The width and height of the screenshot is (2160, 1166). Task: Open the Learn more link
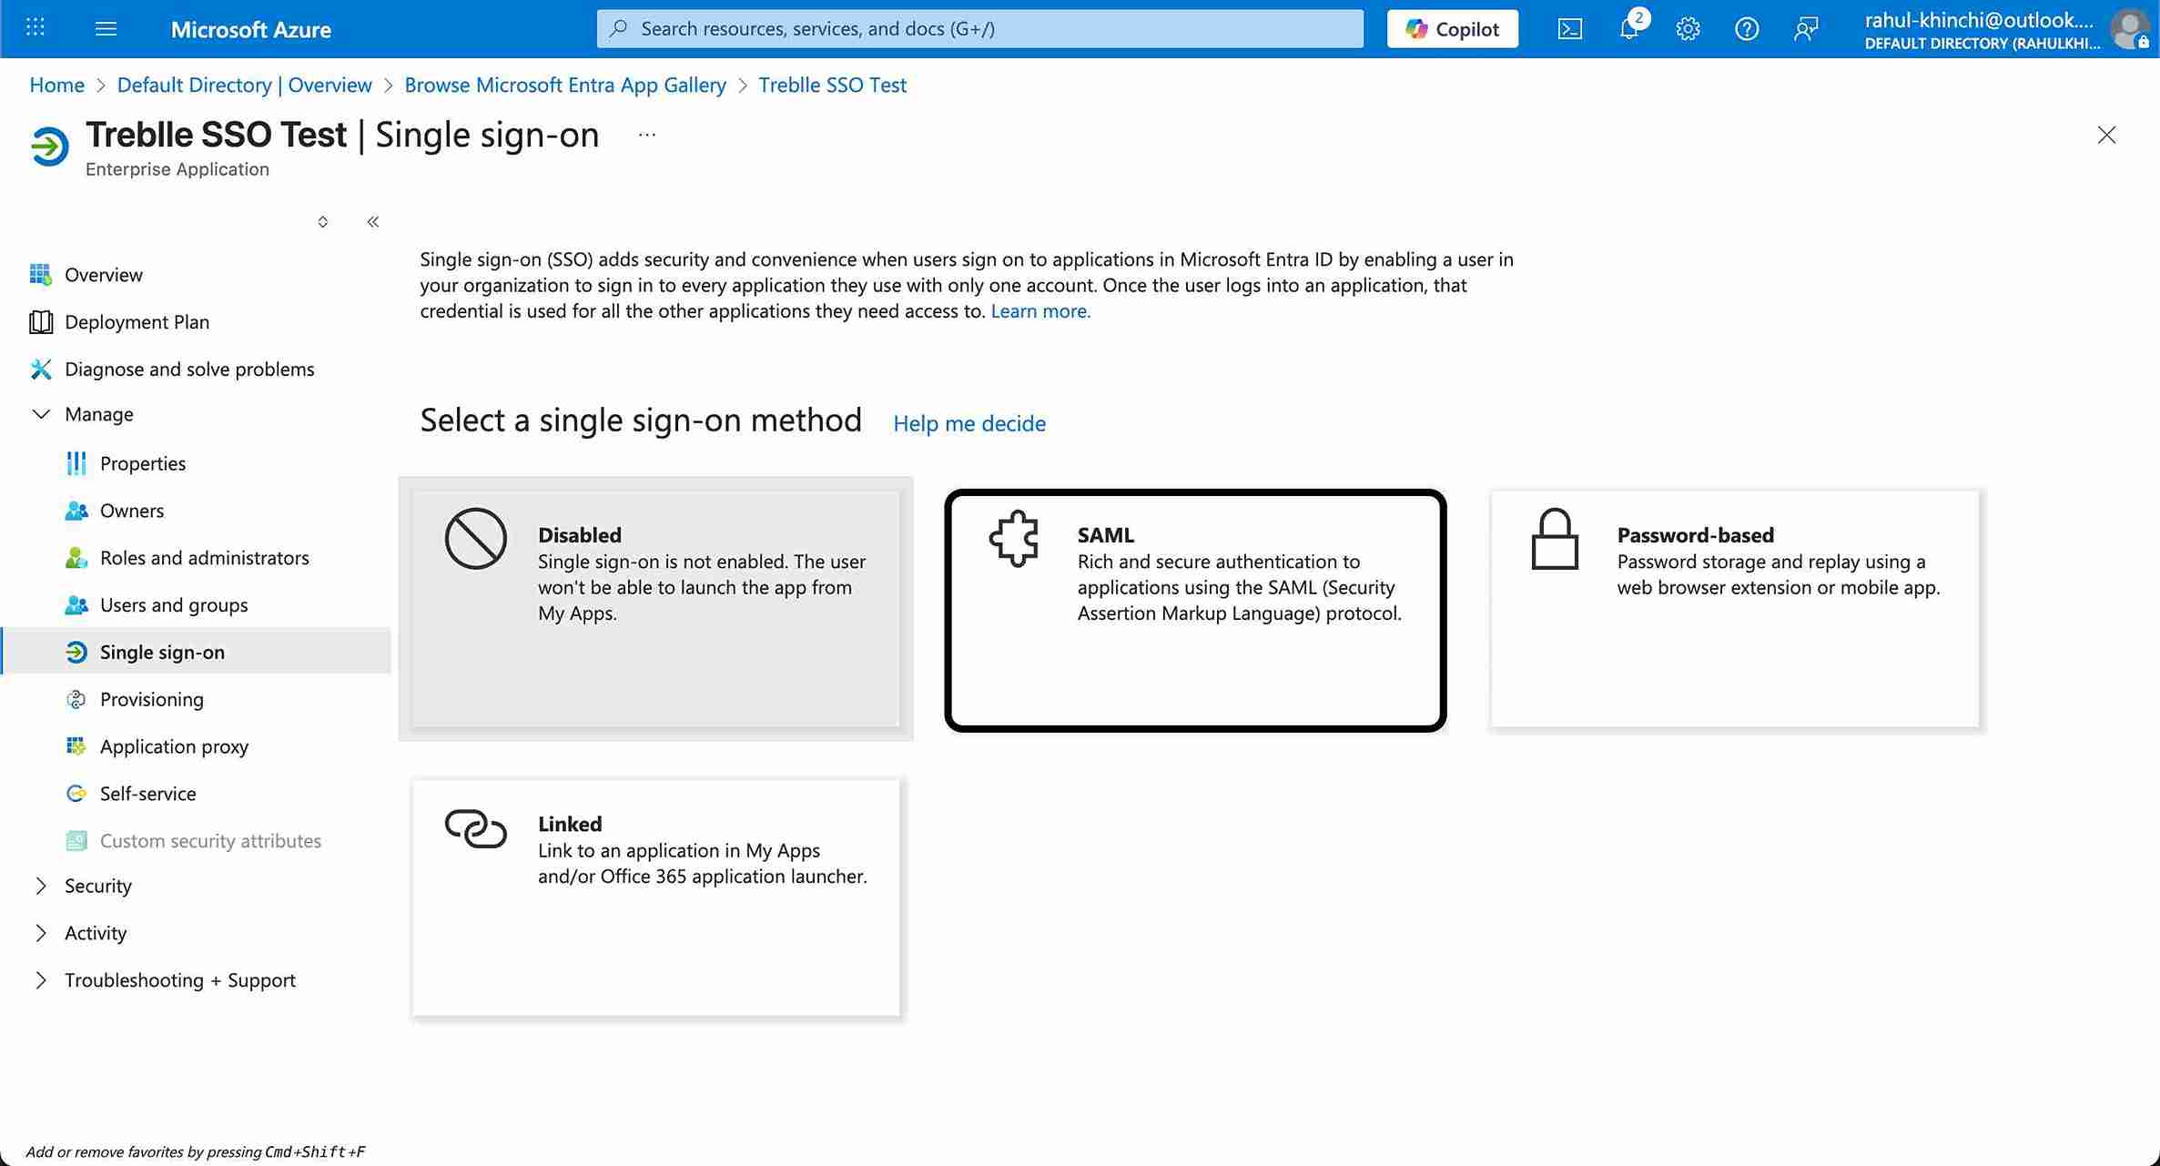1039,310
